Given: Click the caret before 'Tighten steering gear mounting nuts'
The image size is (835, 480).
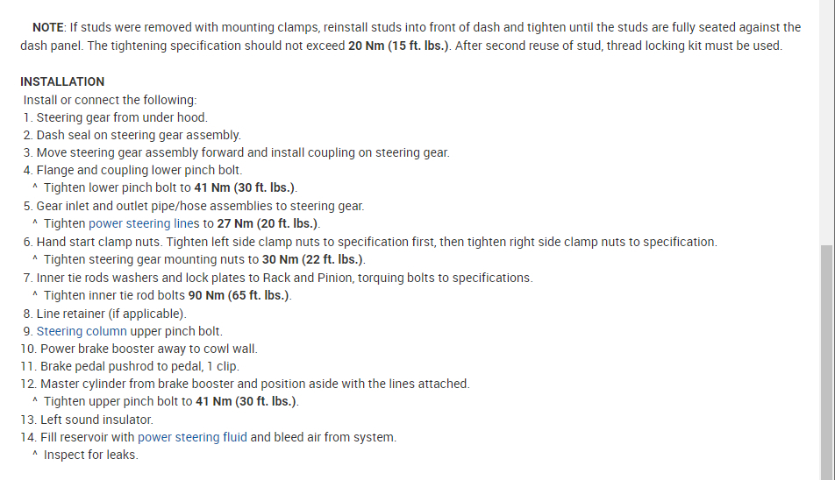Looking at the screenshot, I should click(x=34, y=259).
